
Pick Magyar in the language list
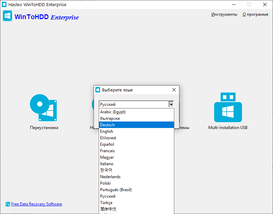(x=136, y=157)
